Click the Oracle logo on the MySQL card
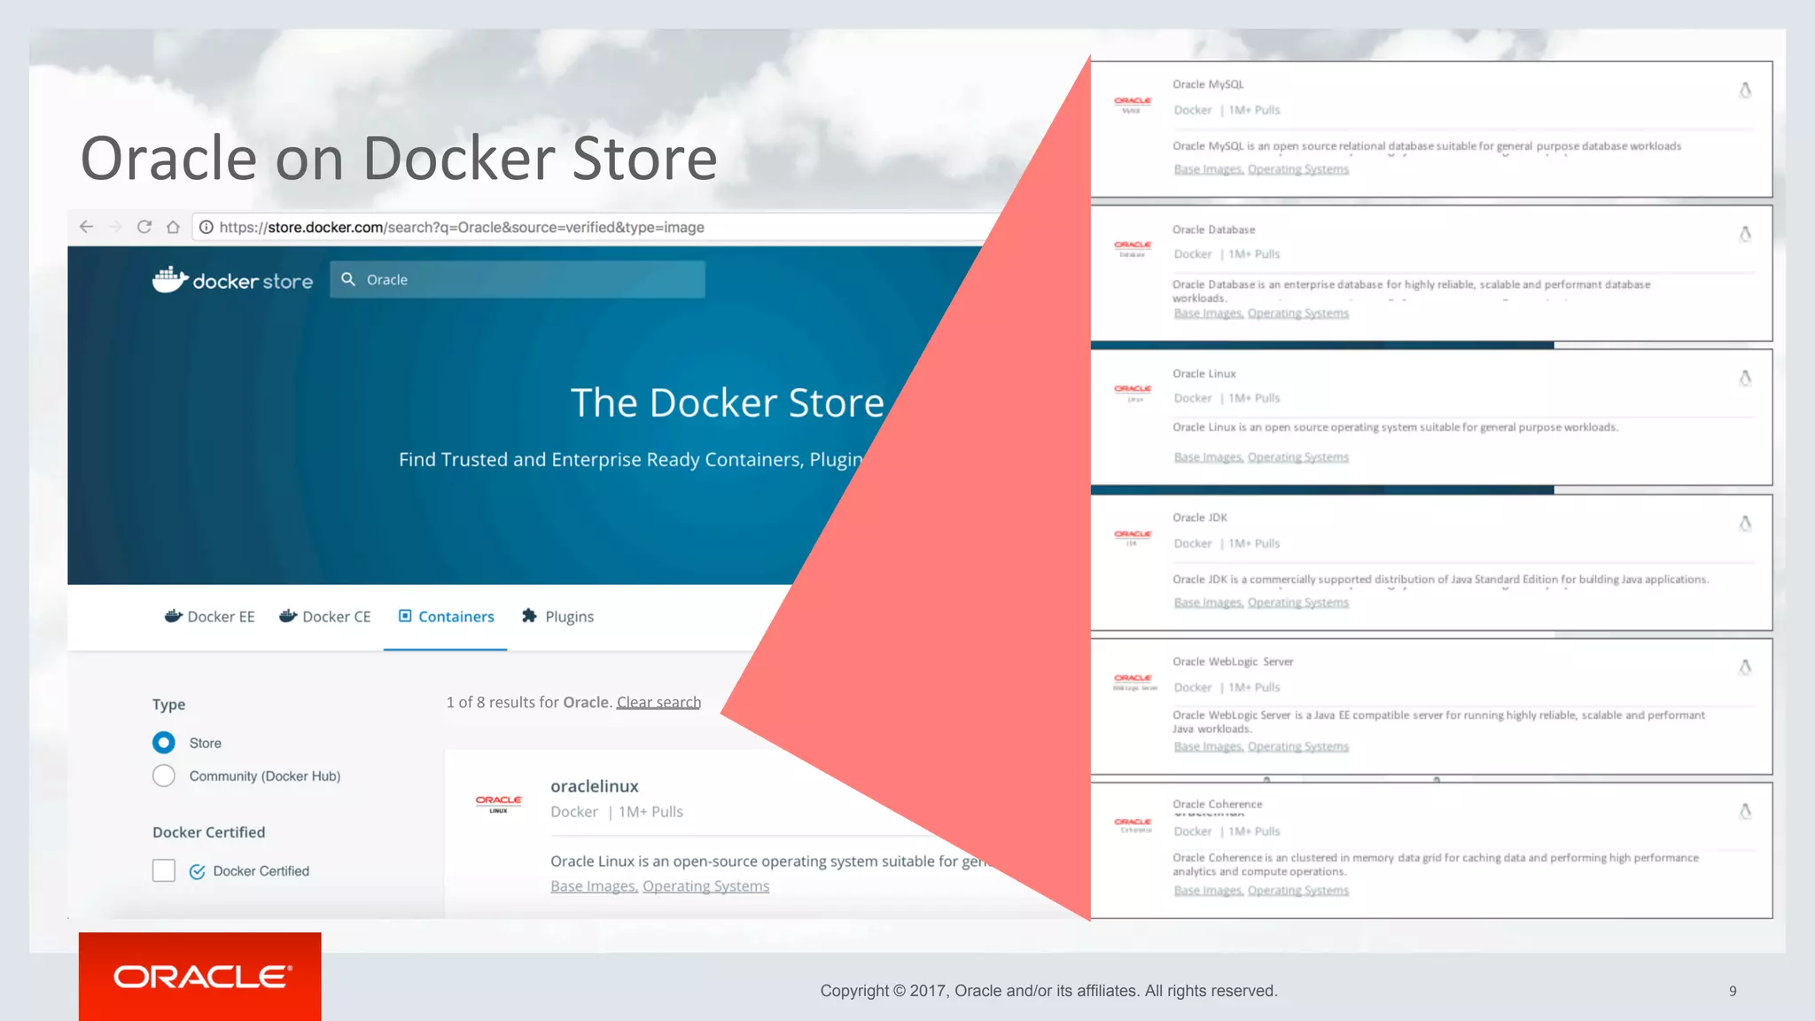 [1133, 105]
